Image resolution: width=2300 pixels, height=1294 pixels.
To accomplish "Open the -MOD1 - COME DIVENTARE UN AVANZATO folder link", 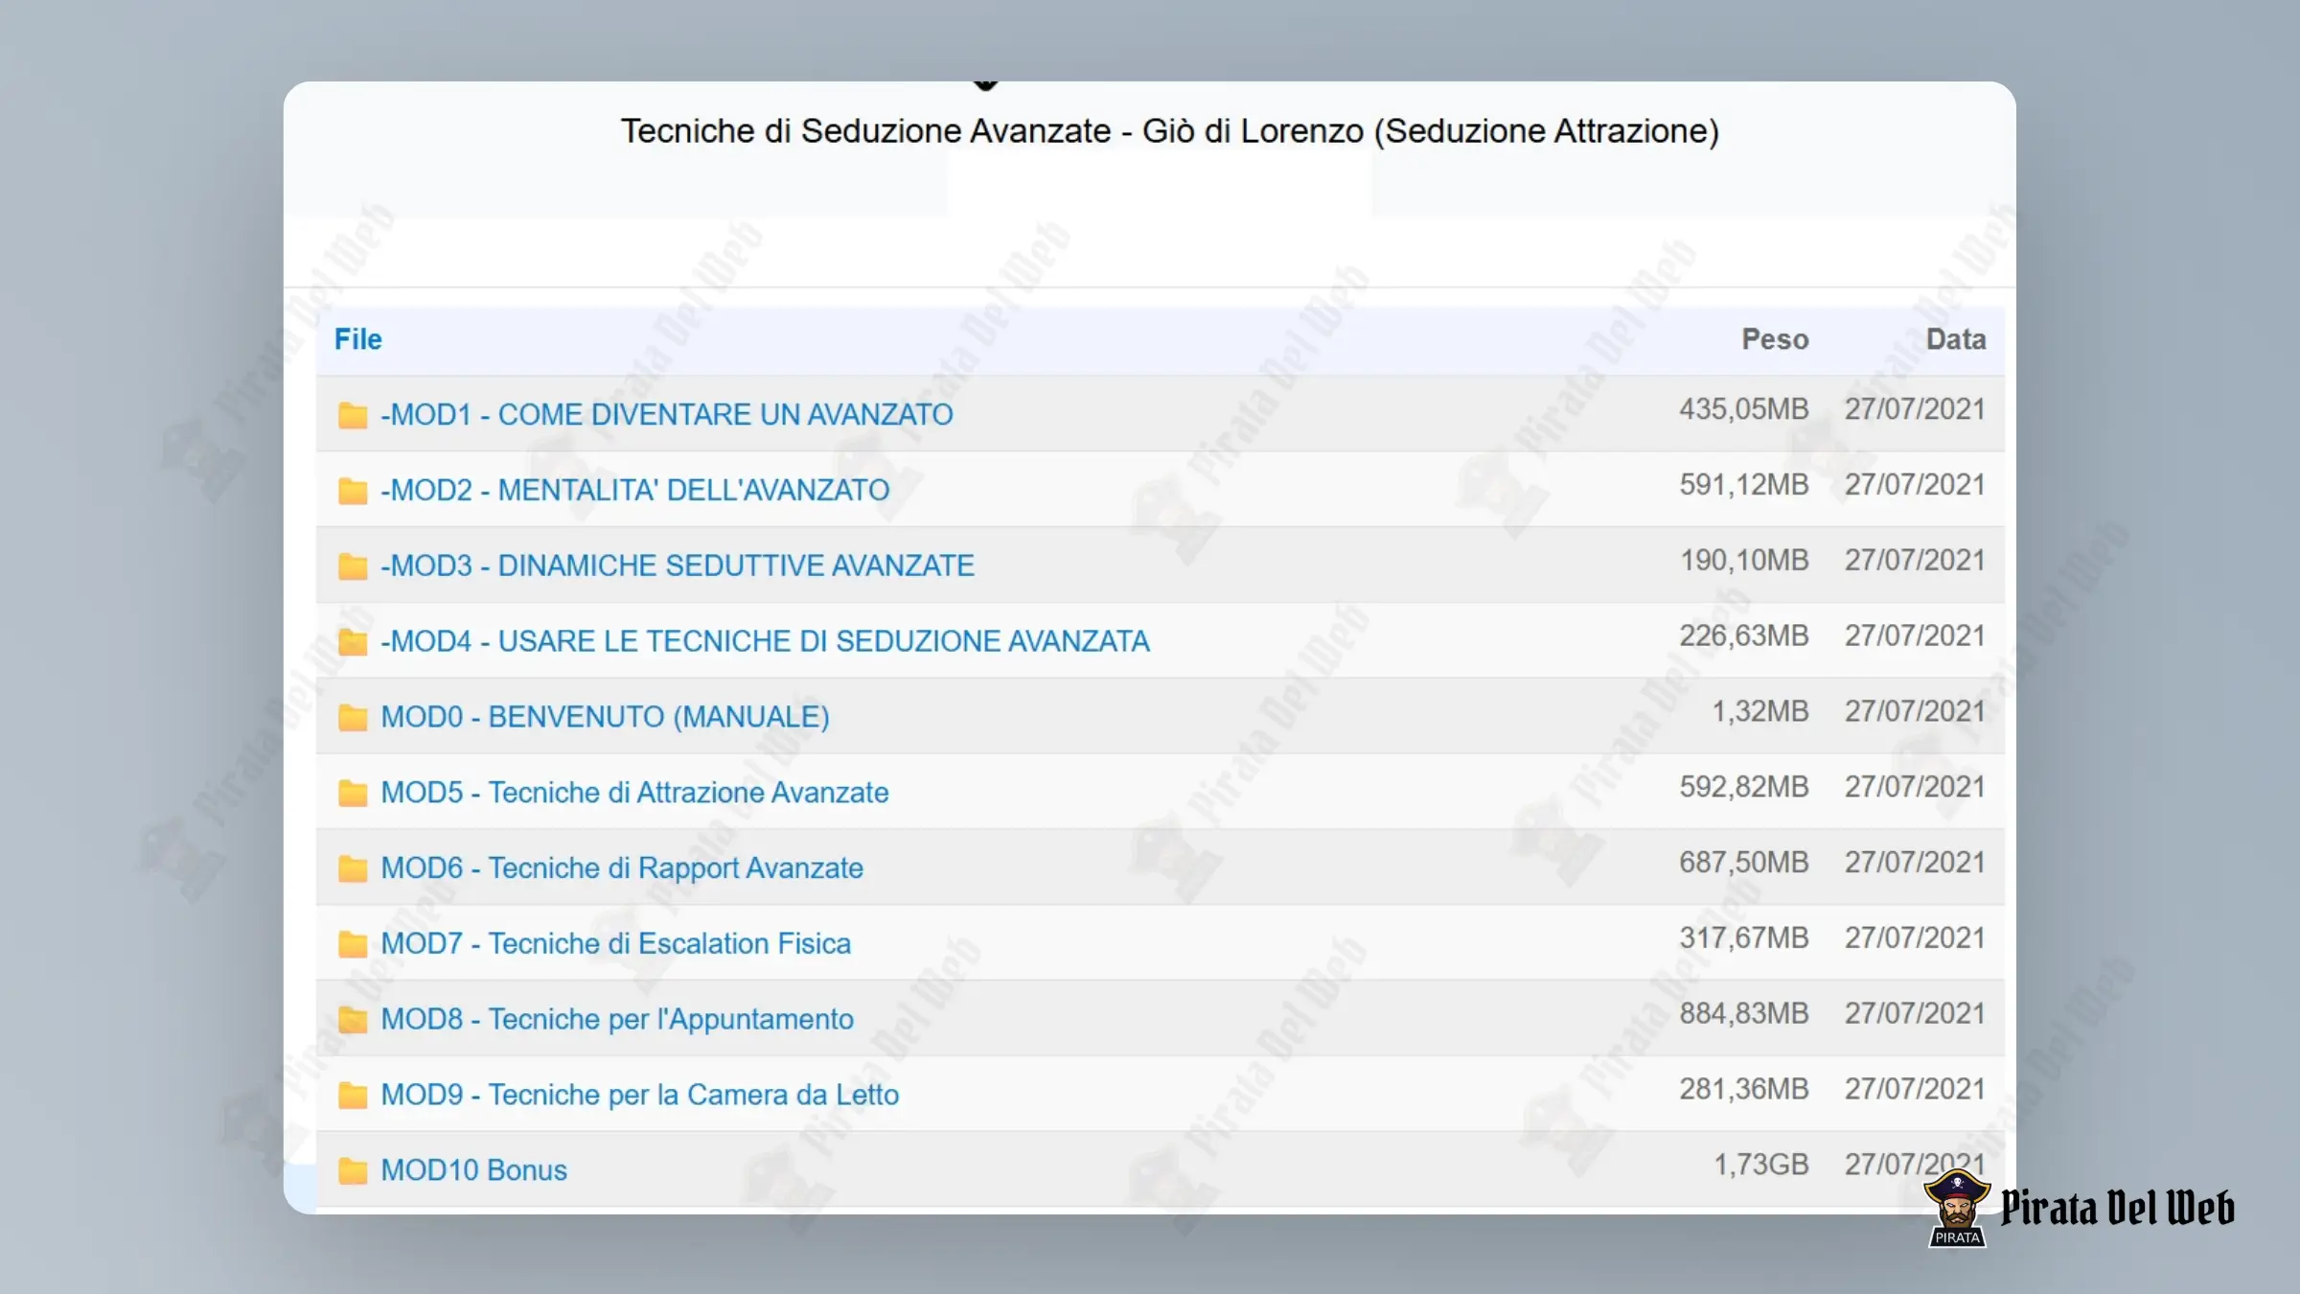I will [x=667, y=414].
